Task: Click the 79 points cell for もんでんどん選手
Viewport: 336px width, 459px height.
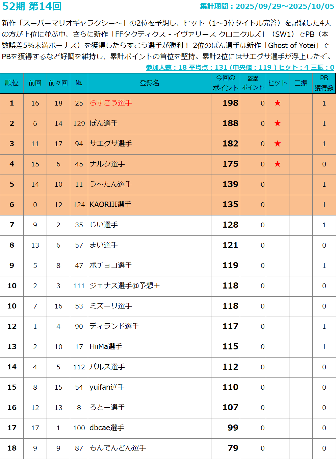Action: [233, 448]
